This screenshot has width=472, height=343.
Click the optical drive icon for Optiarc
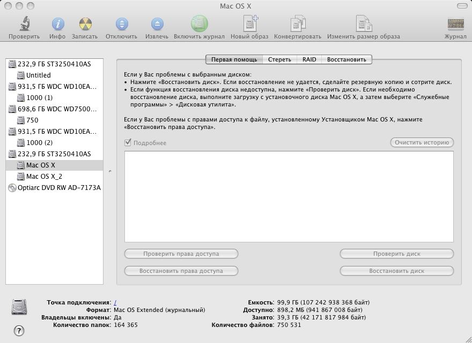[x=12, y=188]
